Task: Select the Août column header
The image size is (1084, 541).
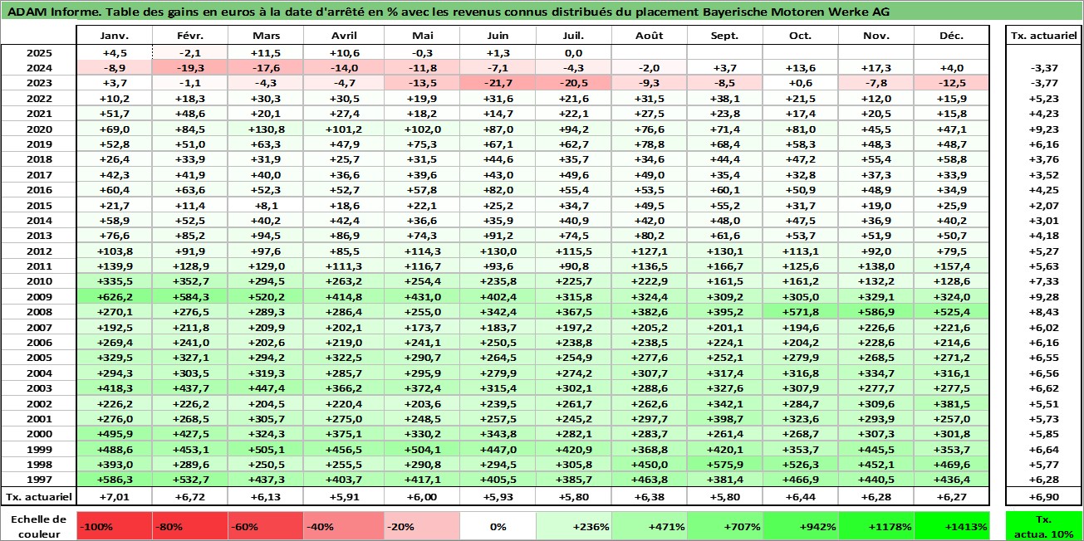Action: click(649, 36)
